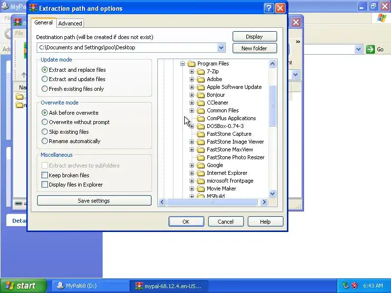
Task: Tick Display files in Explorer checkbox
Action: (x=44, y=185)
